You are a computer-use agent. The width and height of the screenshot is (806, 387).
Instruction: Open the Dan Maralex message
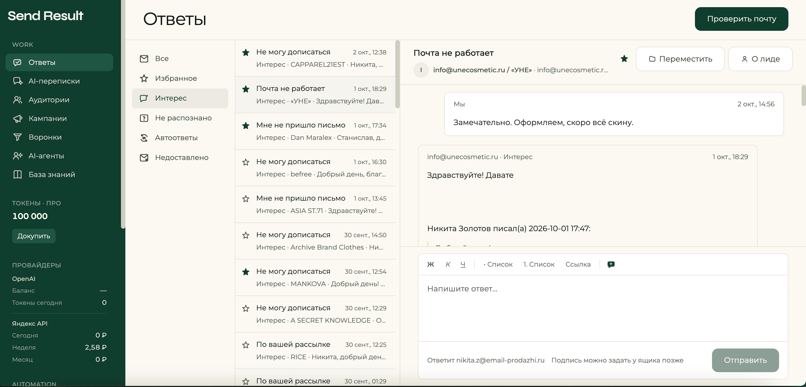pos(315,131)
